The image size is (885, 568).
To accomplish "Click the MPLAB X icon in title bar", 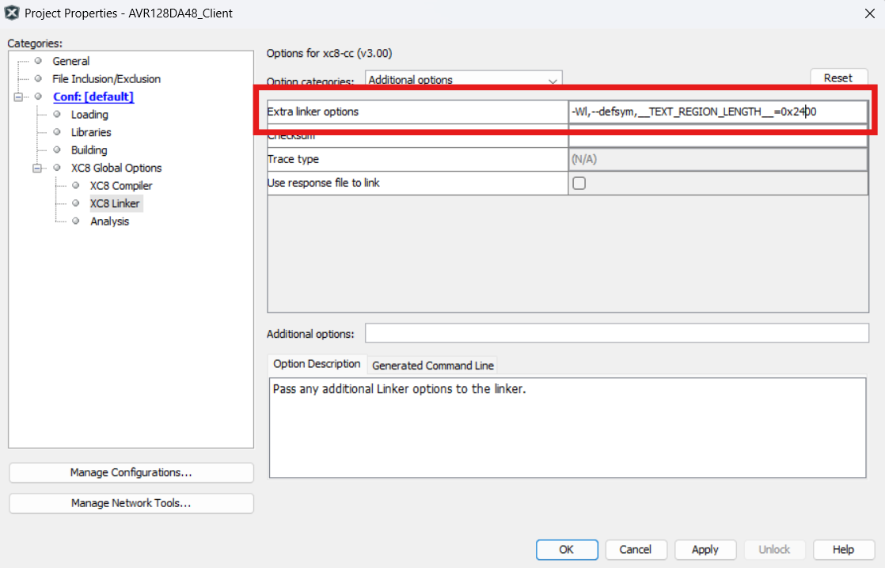I will click(12, 13).
